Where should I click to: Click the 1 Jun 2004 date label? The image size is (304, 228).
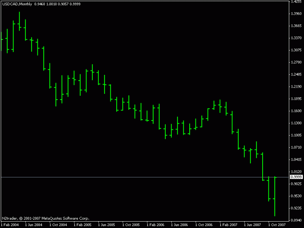[34, 225]
